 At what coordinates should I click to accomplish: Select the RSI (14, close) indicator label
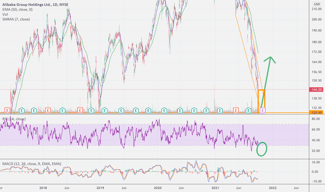click(x=14, y=119)
